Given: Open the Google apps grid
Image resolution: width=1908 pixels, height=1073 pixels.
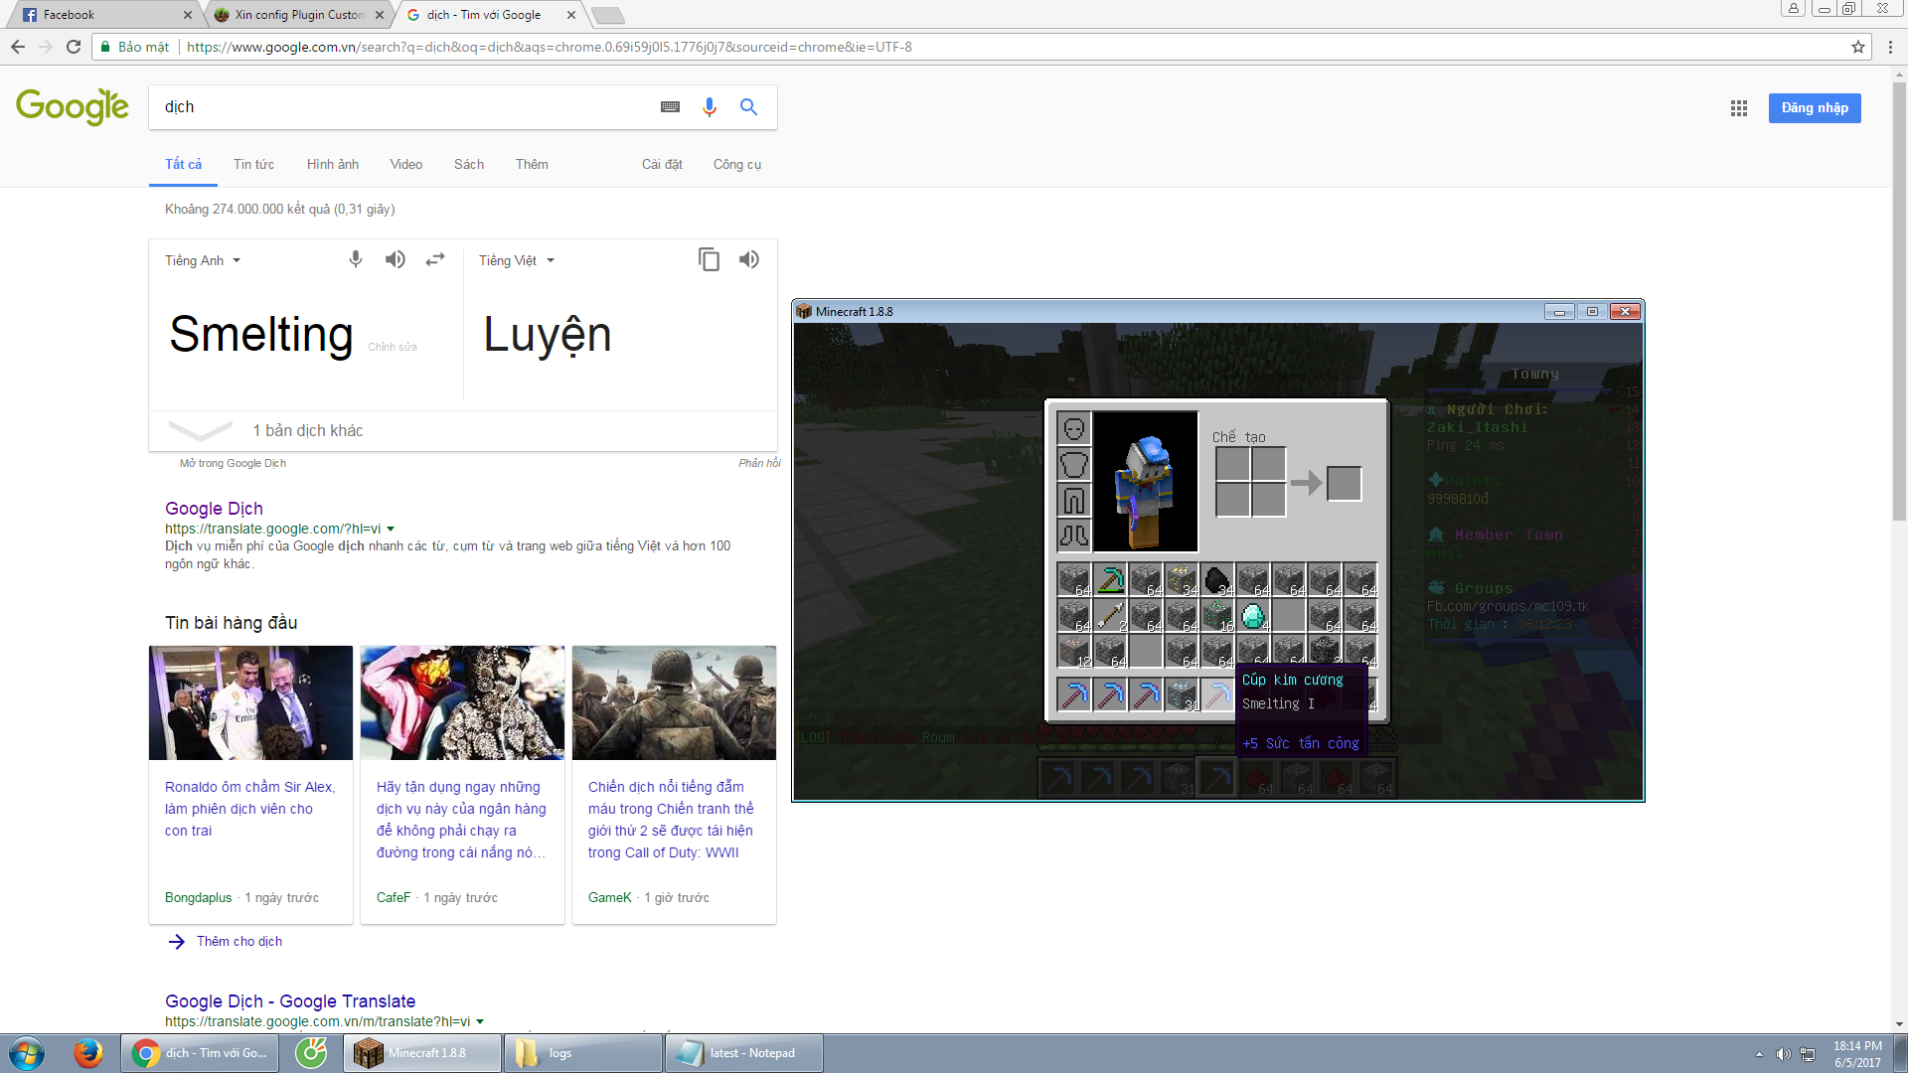Looking at the screenshot, I should coord(1738,108).
